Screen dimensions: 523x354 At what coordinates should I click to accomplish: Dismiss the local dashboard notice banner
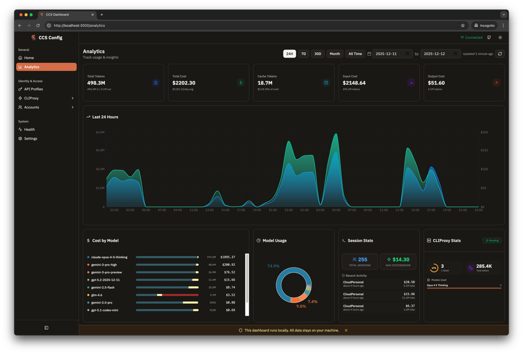(346, 330)
